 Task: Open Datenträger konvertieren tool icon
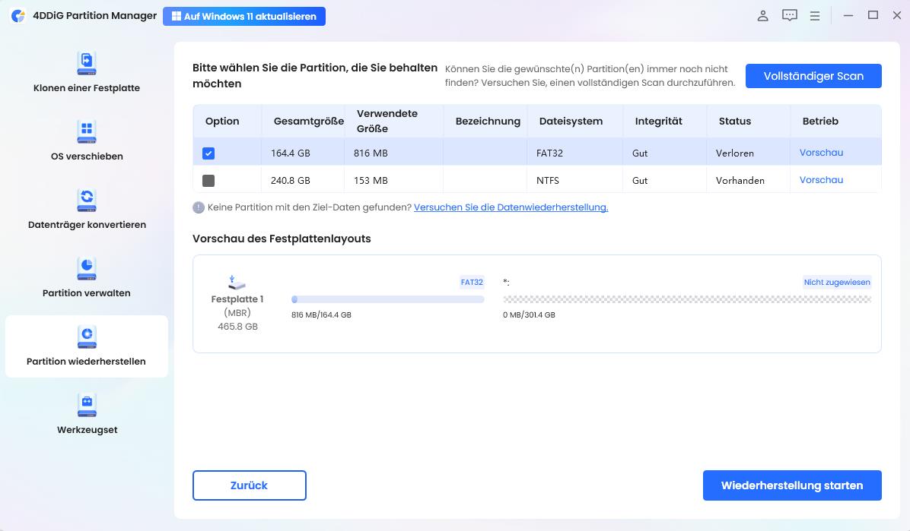(x=87, y=201)
